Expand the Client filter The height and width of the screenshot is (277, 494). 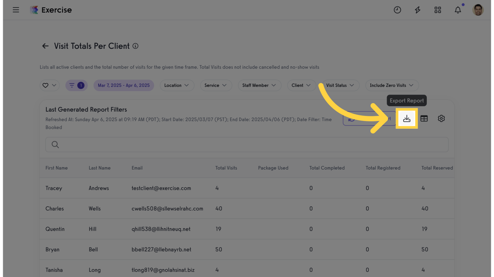(301, 85)
